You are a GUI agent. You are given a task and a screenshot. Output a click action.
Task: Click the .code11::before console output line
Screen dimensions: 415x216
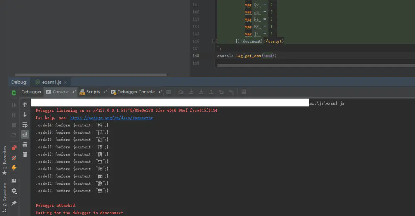(72, 184)
